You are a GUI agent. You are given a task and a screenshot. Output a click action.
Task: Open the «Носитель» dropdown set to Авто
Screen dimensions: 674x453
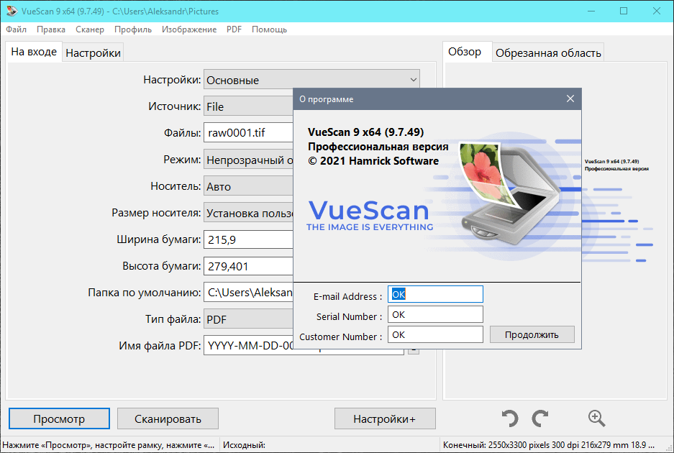(248, 186)
